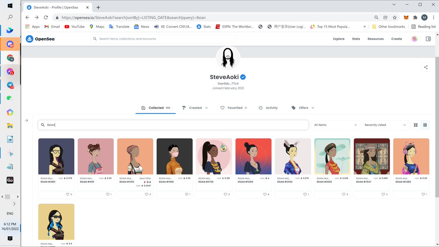
Task: Open the Explore menu
Action: coord(339,39)
